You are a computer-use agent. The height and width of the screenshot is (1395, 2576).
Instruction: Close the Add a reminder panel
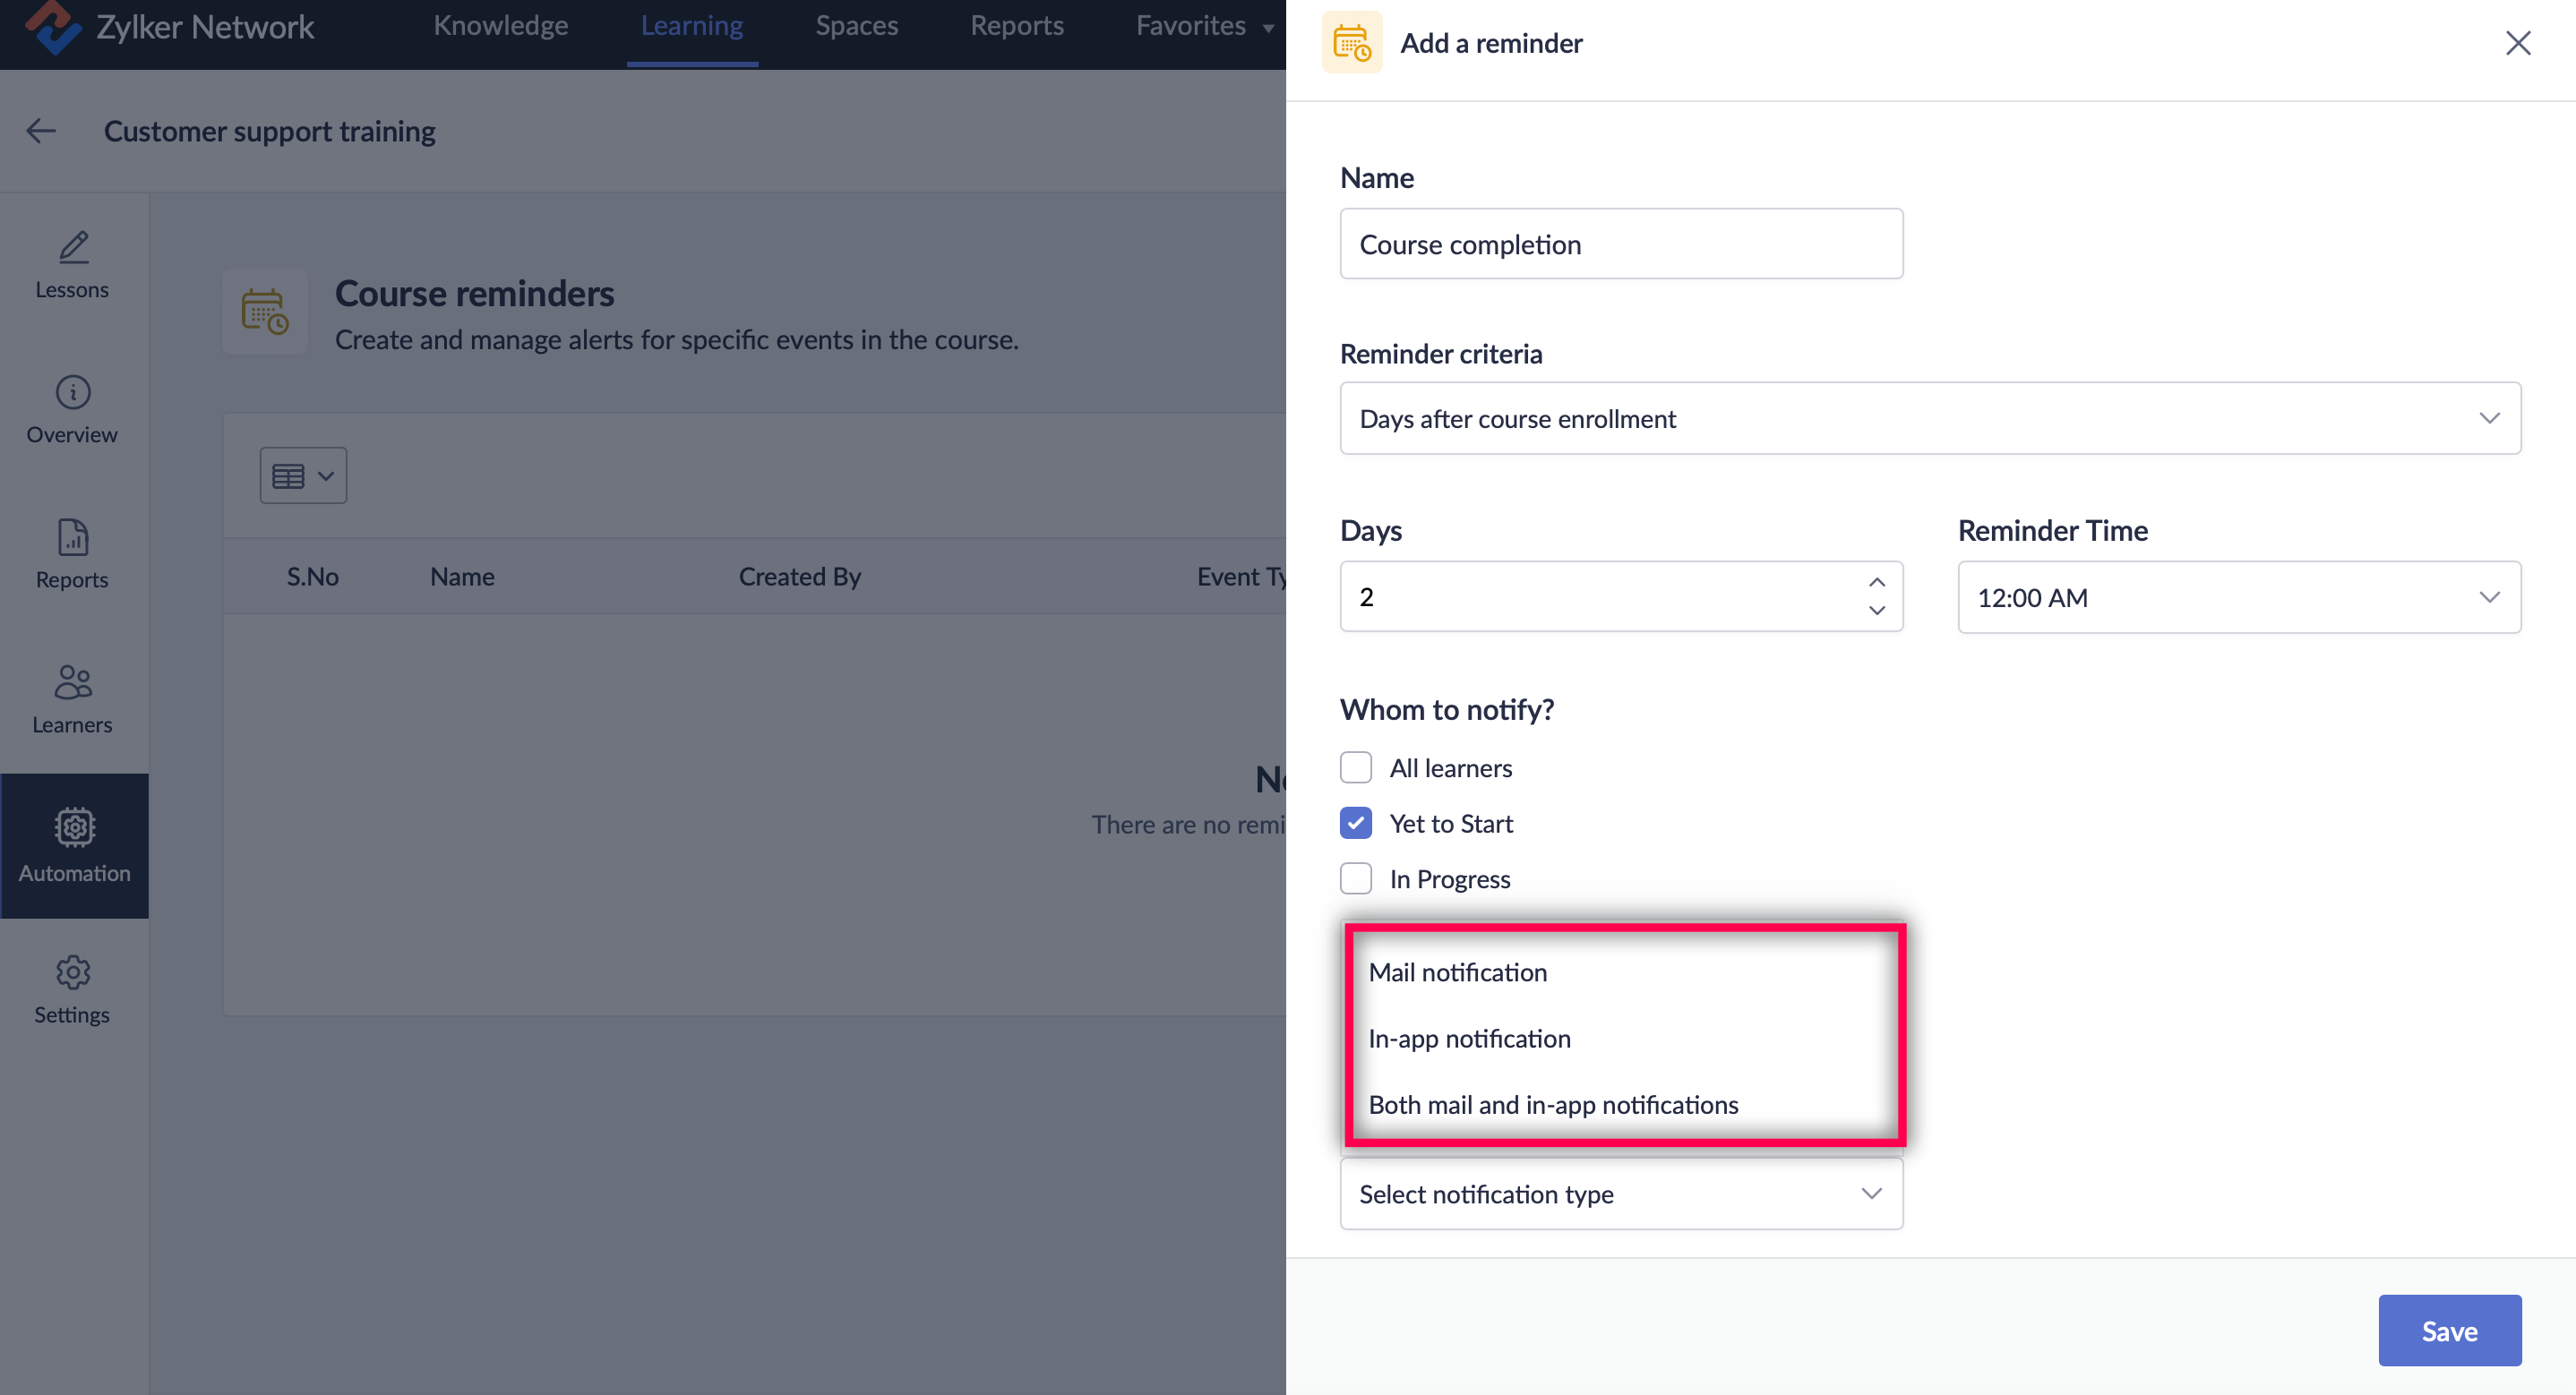(2517, 43)
